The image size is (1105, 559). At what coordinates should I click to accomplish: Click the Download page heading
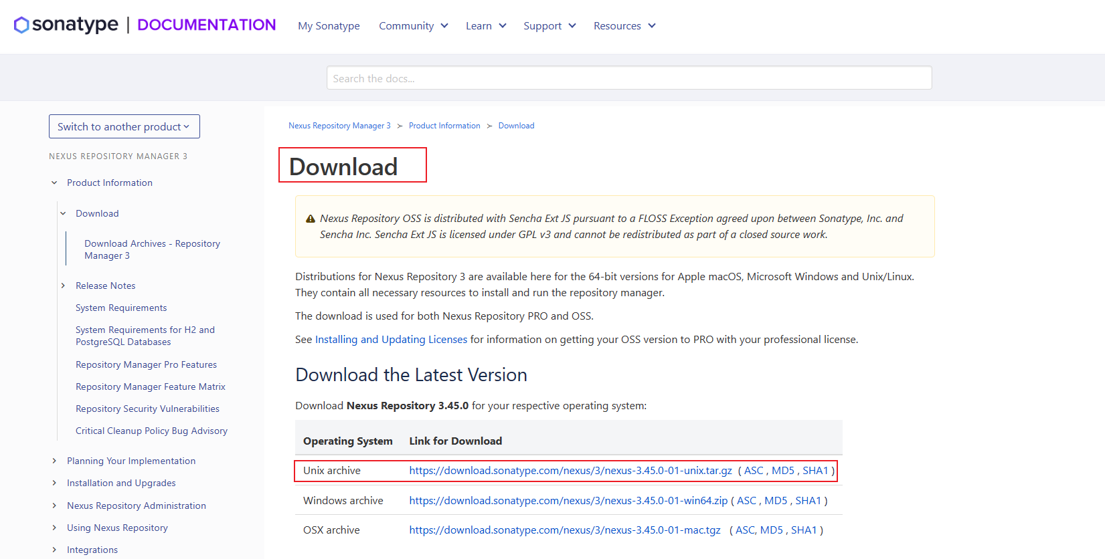(x=343, y=166)
